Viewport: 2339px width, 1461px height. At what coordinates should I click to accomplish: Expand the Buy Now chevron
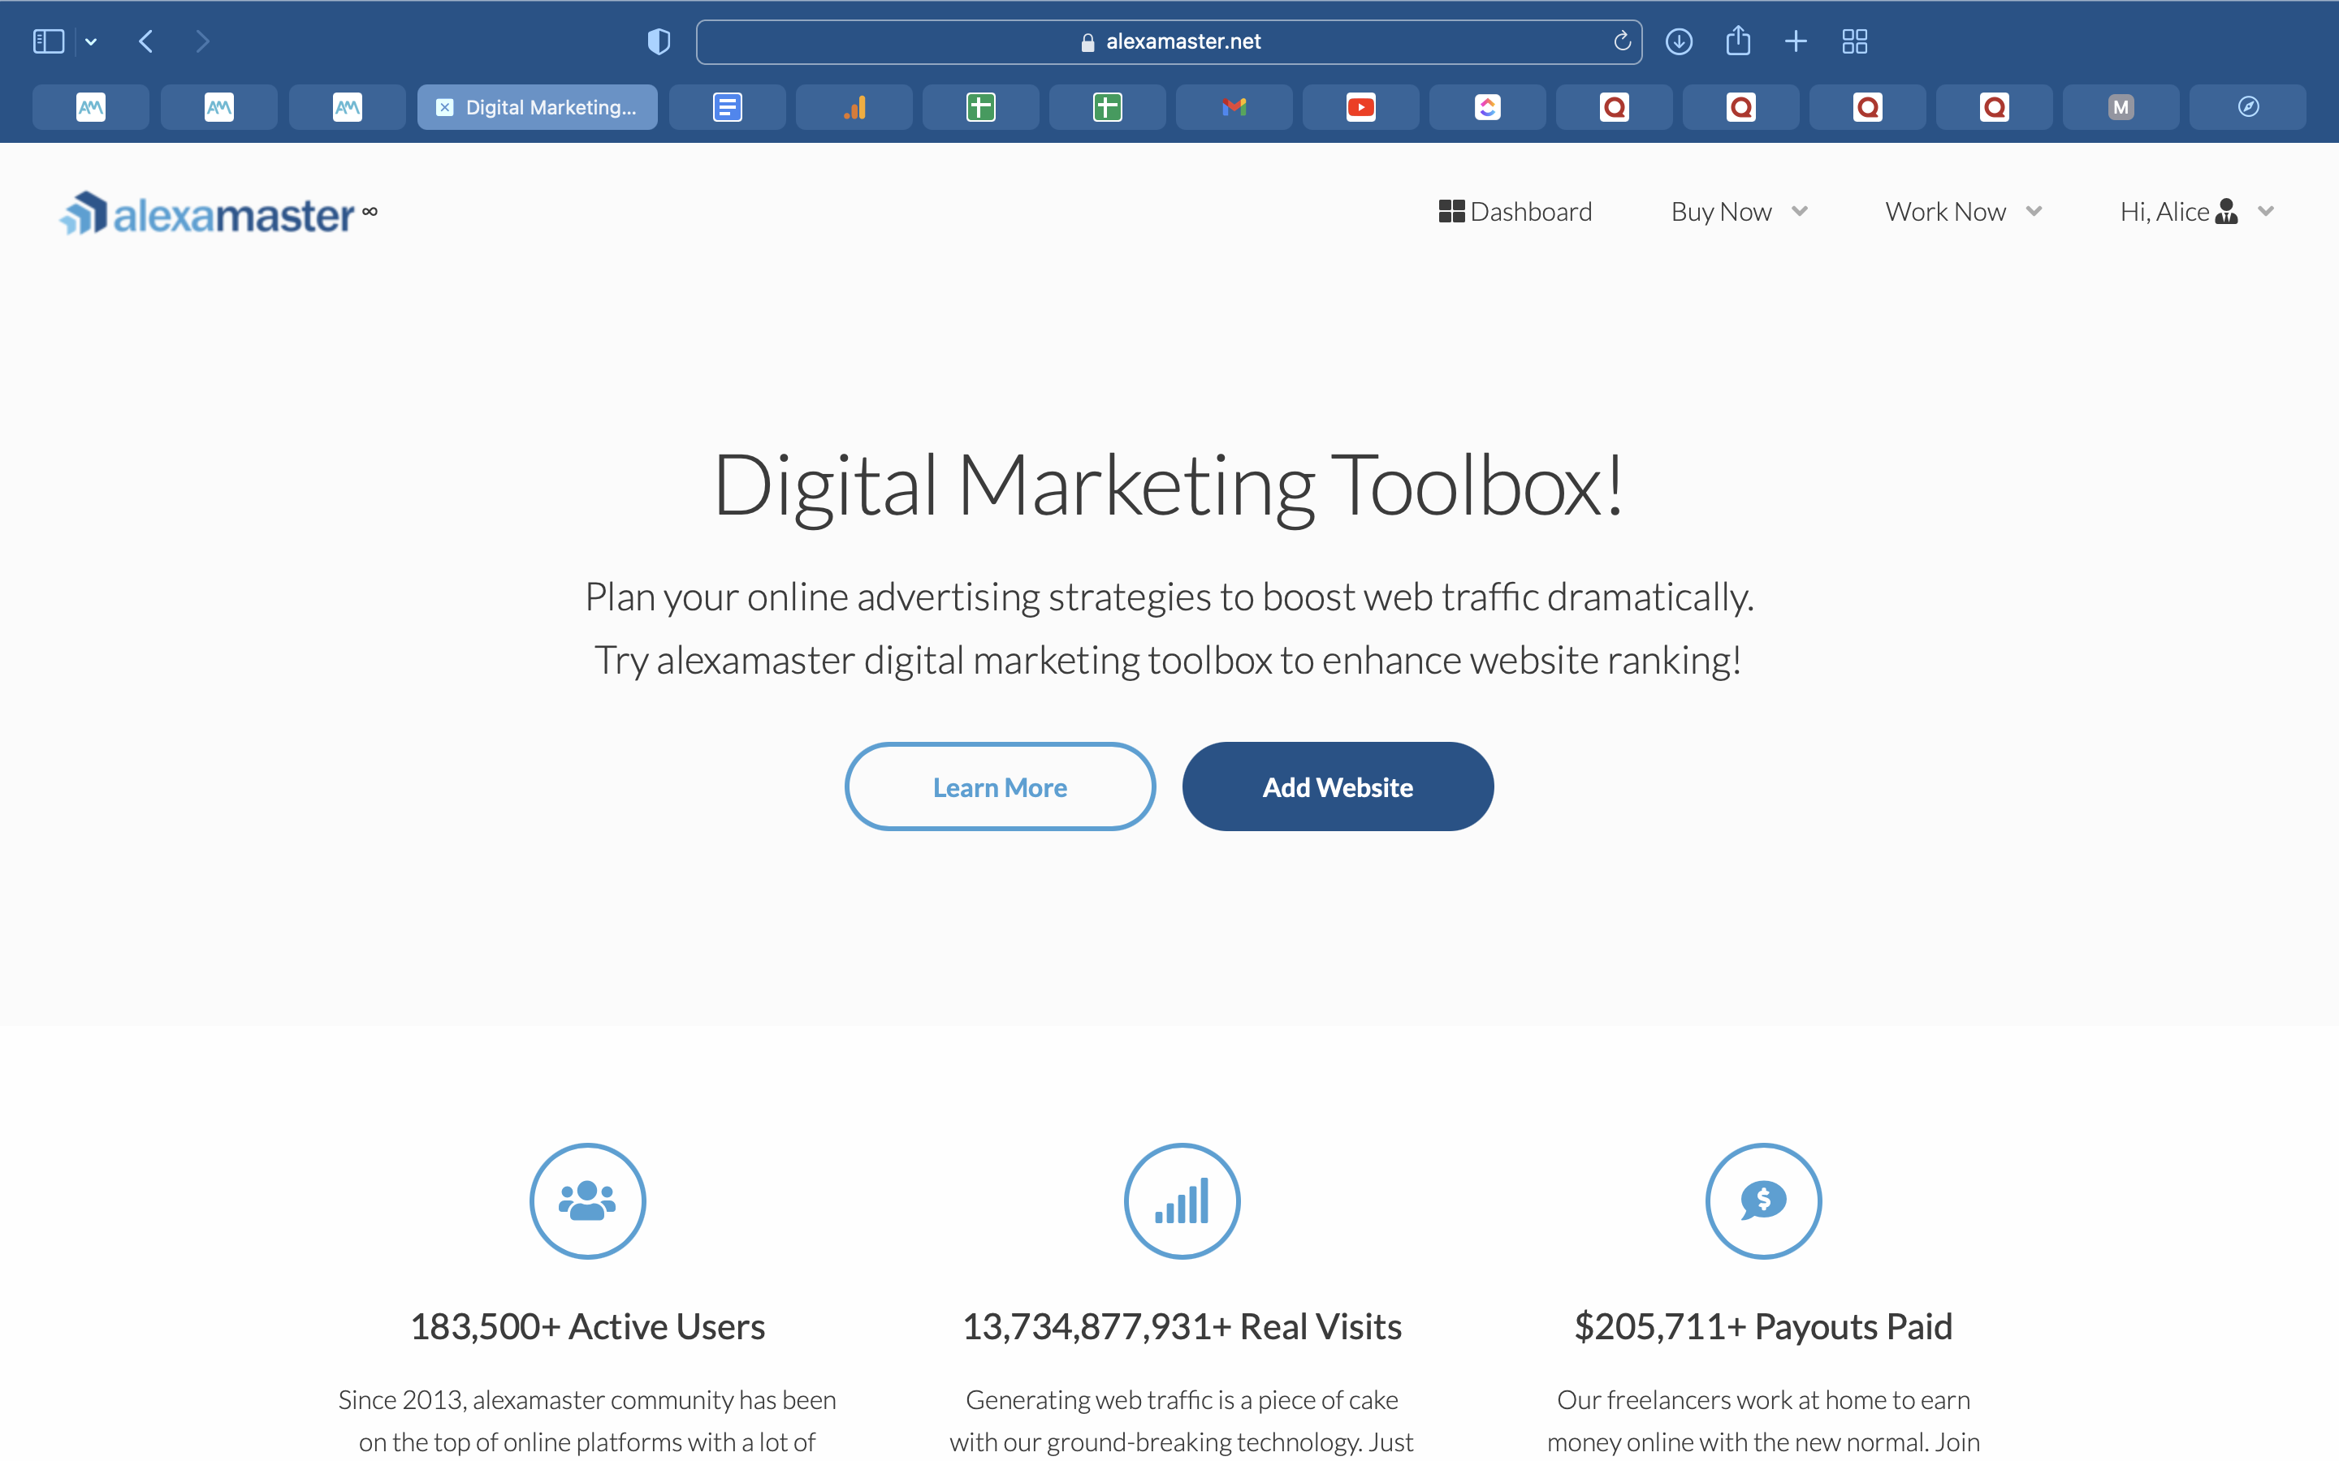1800,212
